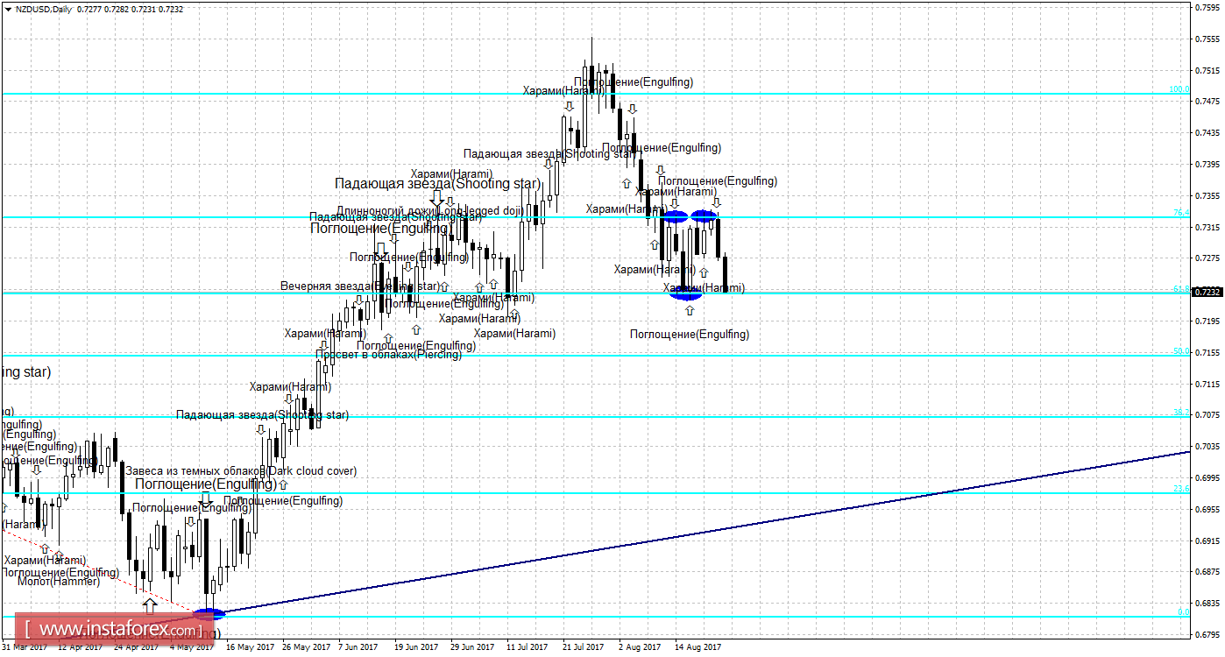Click the 0.7275 price axis label

coord(1207,258)
